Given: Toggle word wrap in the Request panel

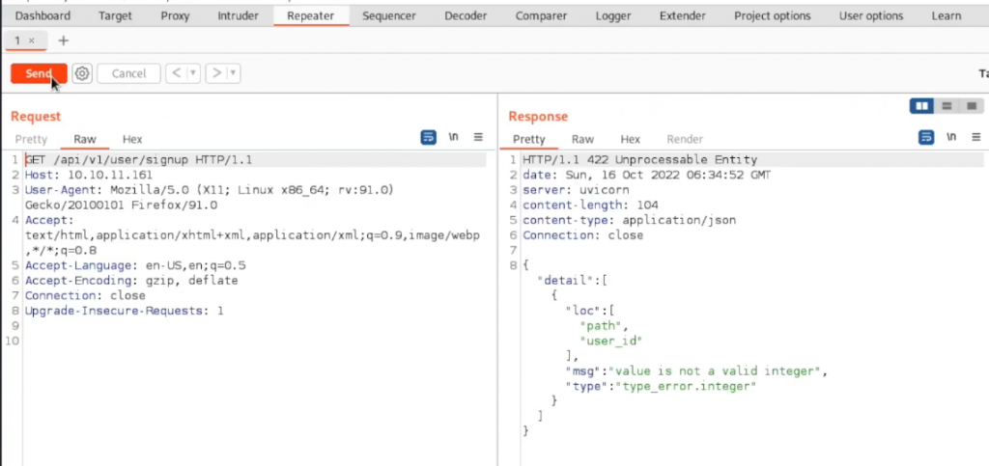Looking at the screenshot, I should [429, 138].
